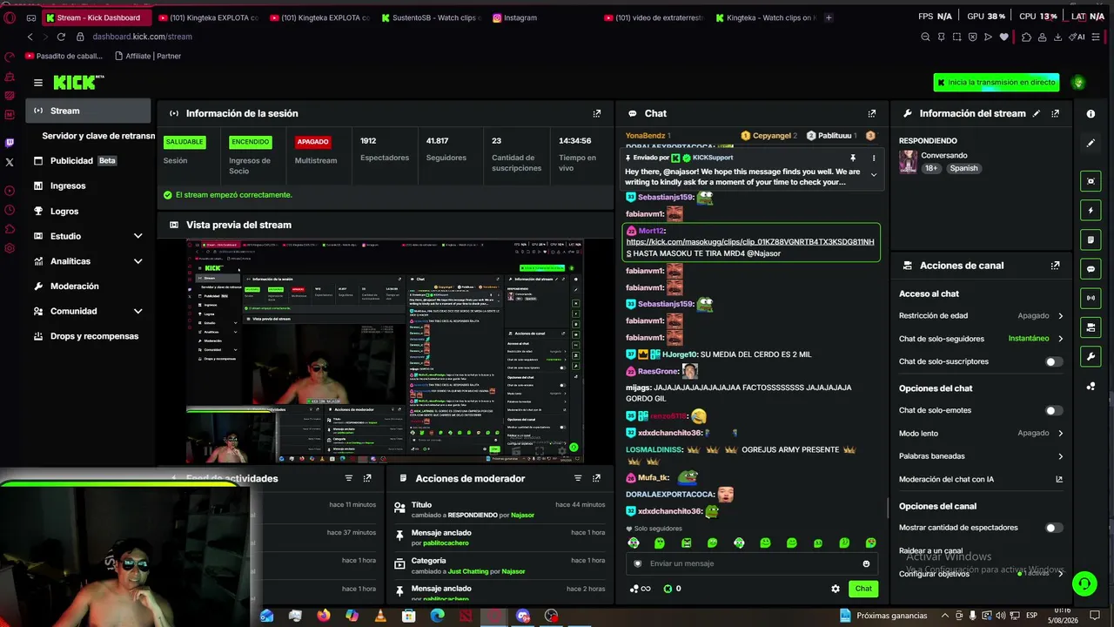Screen dimensions: 1114x627
Task: Open the masokugg clip link in chat
Action: coord(750,242)
